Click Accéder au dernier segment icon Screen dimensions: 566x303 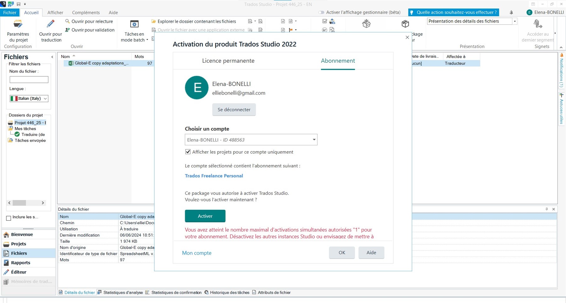tap(537, 24)
